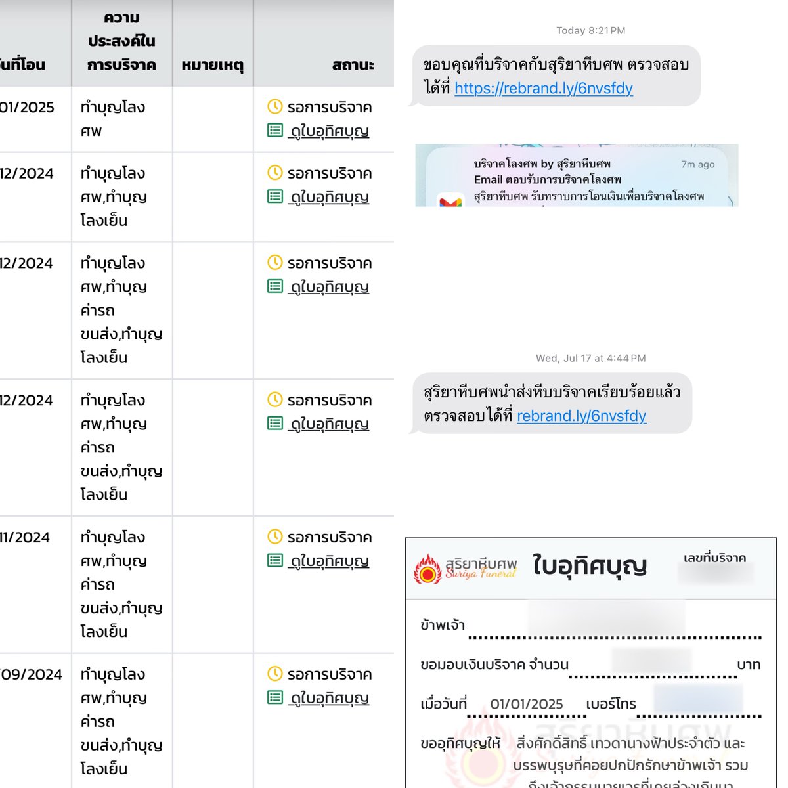The width and height of the screenshot is (788, 788).
Task: Open ดูใบอุทิศบุญ link for the 09/2024 donation
Action: coord(329,698)
